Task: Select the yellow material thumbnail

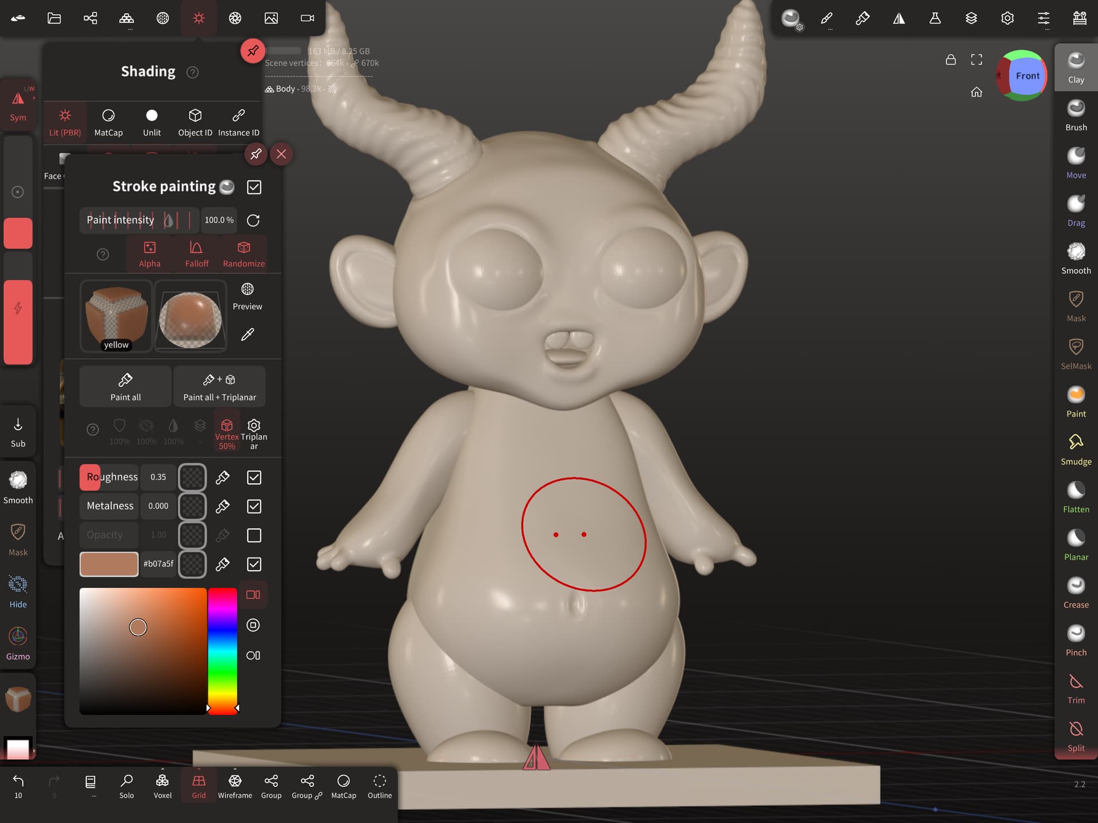Action: [x=116, y=316]
